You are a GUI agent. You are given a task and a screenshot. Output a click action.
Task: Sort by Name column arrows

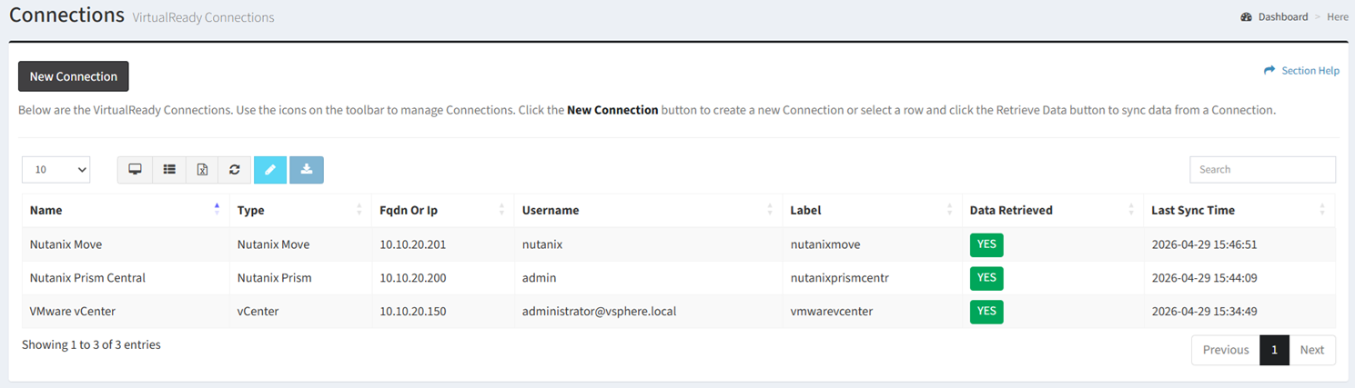tap(217, 210)
